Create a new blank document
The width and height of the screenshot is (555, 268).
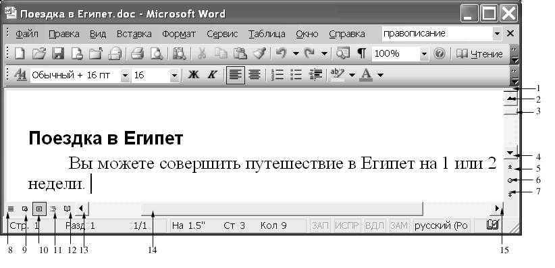19,54
